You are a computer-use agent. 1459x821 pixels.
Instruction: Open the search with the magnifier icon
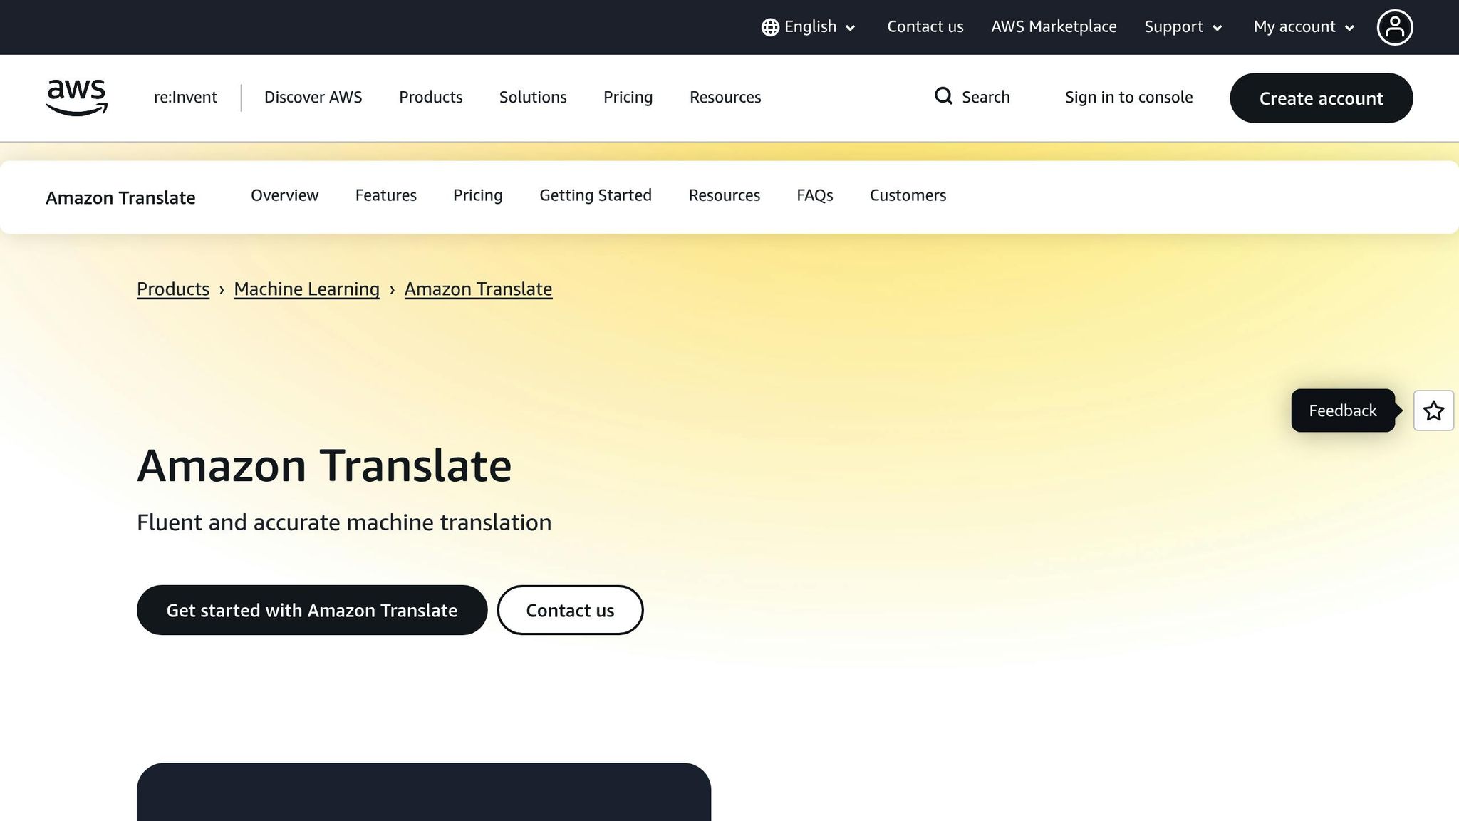(944, 96)
